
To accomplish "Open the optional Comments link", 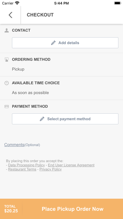I will pyautogui.click(x=14, y=145).
